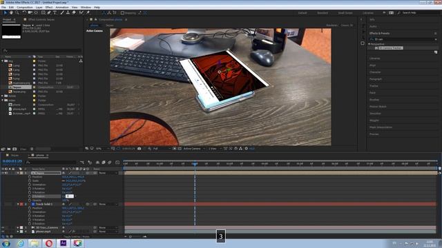Create a new composition from Project panel footer
The height and width of the screenshot is (248, 442).
(x=15, y=149)
